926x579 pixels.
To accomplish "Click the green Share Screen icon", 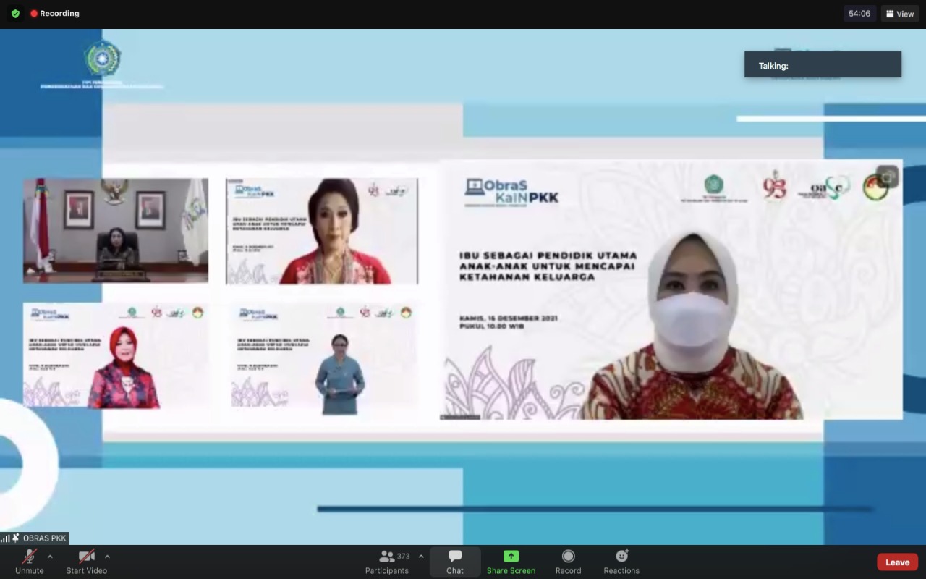I will tap(511, 557).
